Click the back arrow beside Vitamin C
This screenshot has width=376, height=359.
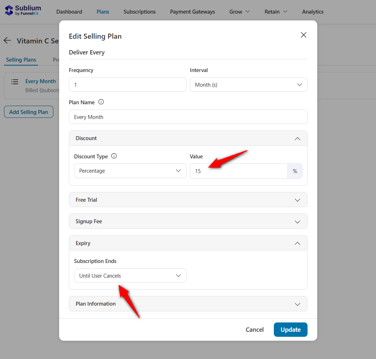(x=7, y=40)
